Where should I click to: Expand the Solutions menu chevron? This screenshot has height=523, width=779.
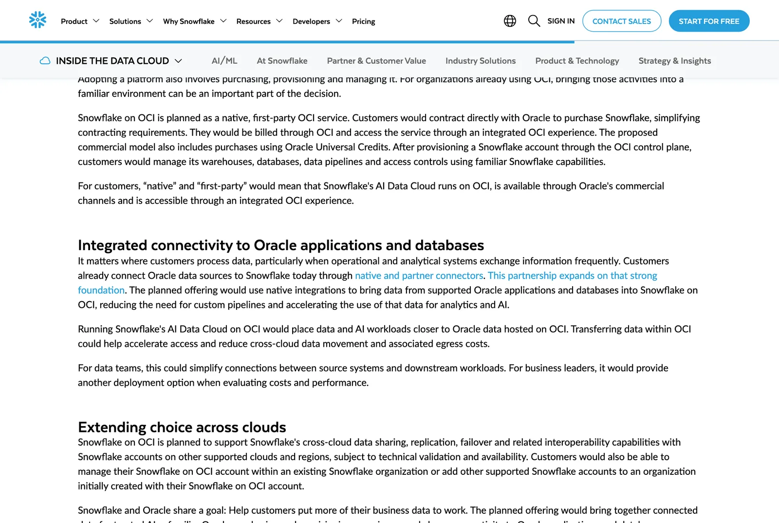pyautogui.click(x=149, y=21)
